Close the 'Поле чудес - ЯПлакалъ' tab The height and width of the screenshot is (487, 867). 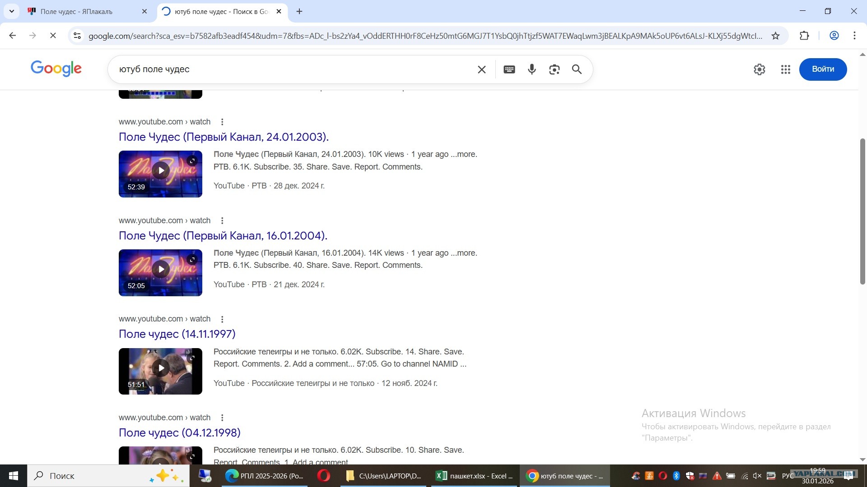(144, 11)
